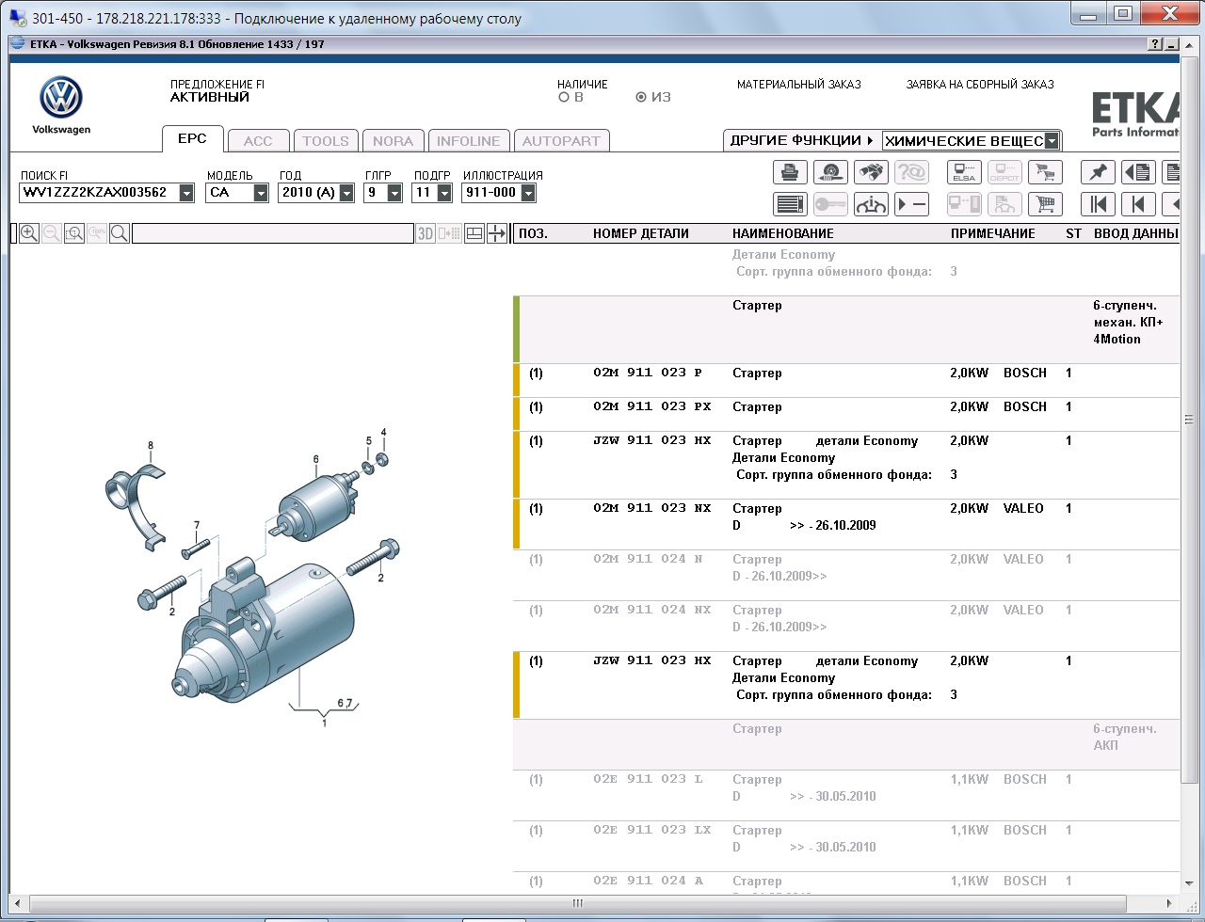The image size is (1205, 922).
Task: Open the ПОИСК FI VIN dropdown
Action: point(186,193)
